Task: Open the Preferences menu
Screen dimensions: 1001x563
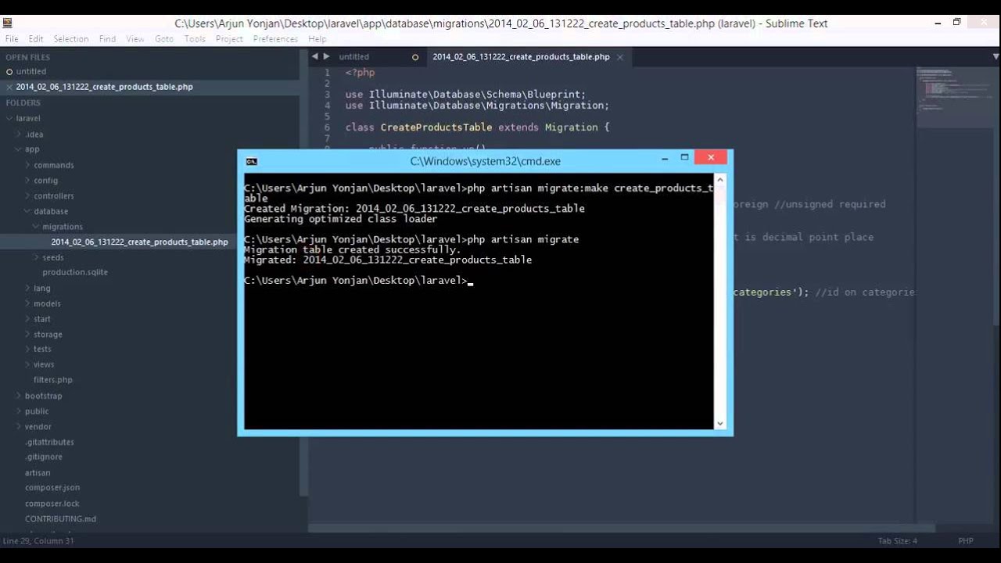Action: click(275, 38)
